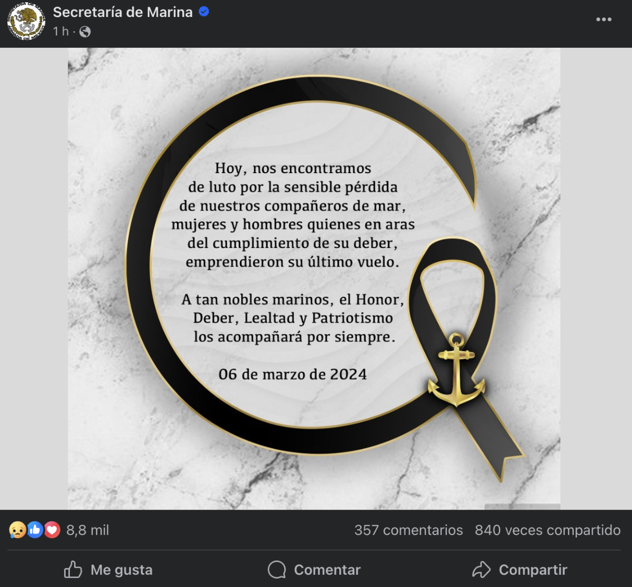Open the Secretaría de Marina profile picture

26,21
